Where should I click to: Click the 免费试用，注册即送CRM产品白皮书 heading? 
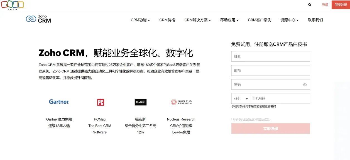269,44
